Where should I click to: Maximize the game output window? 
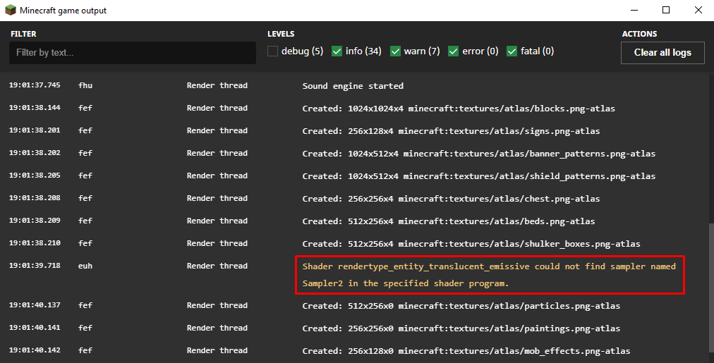(666, 10)
